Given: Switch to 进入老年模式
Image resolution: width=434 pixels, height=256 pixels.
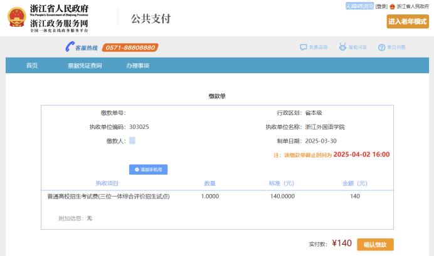Looking at the screenshot, I should coord(408,21).
